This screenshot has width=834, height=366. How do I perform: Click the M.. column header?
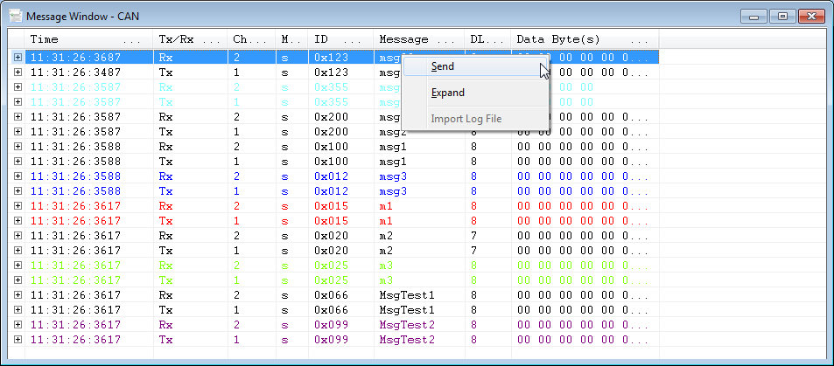pyautogui.click(x=291, y=39)
